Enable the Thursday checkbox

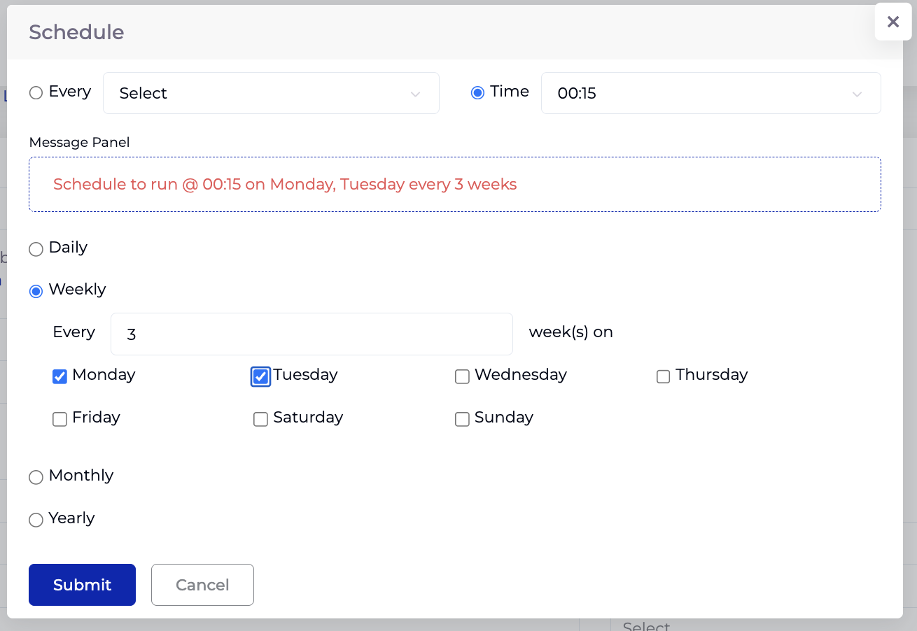[x=663, y=376]
